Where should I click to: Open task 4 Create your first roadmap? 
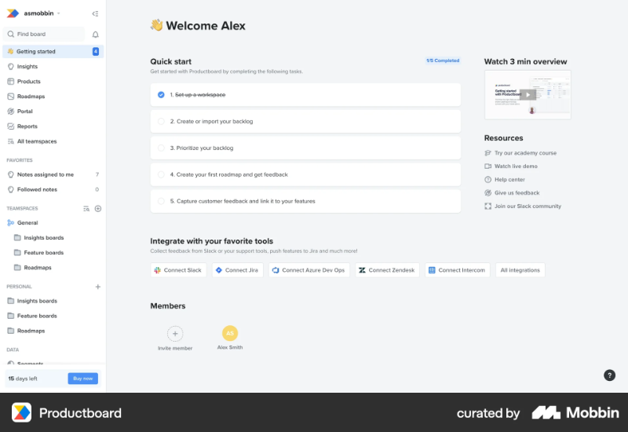point(305,174)
